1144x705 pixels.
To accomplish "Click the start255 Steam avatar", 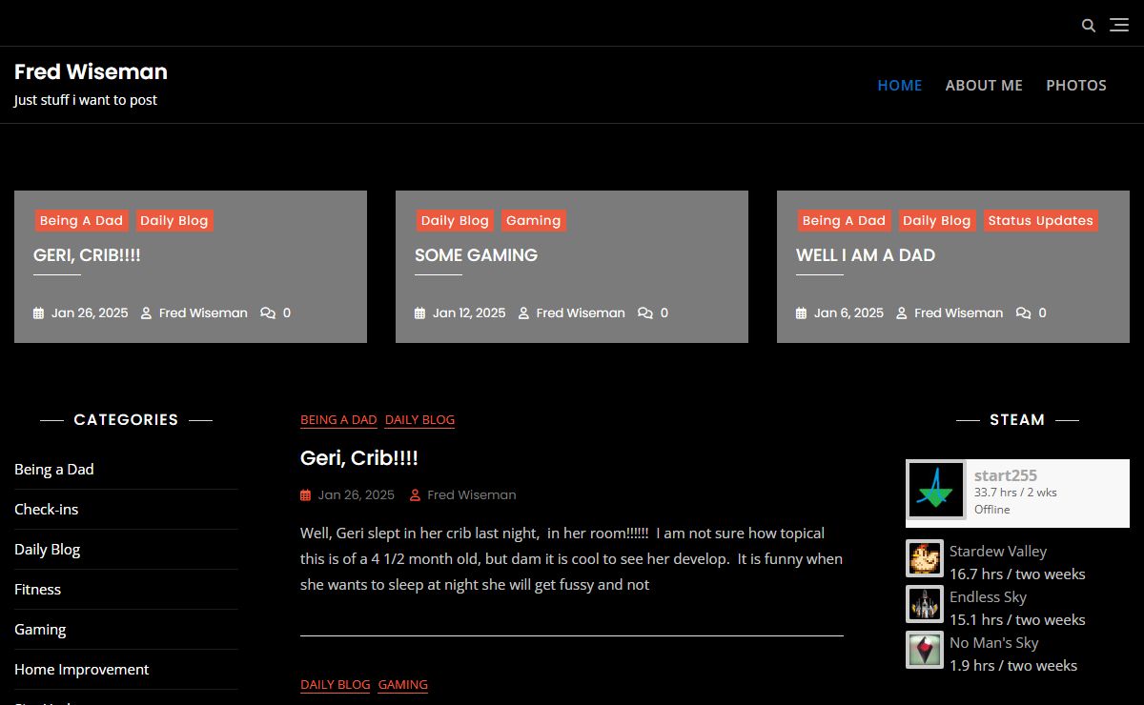I will (x=935, y=491).
